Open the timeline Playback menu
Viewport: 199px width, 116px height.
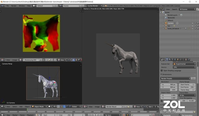coord(30,115)
